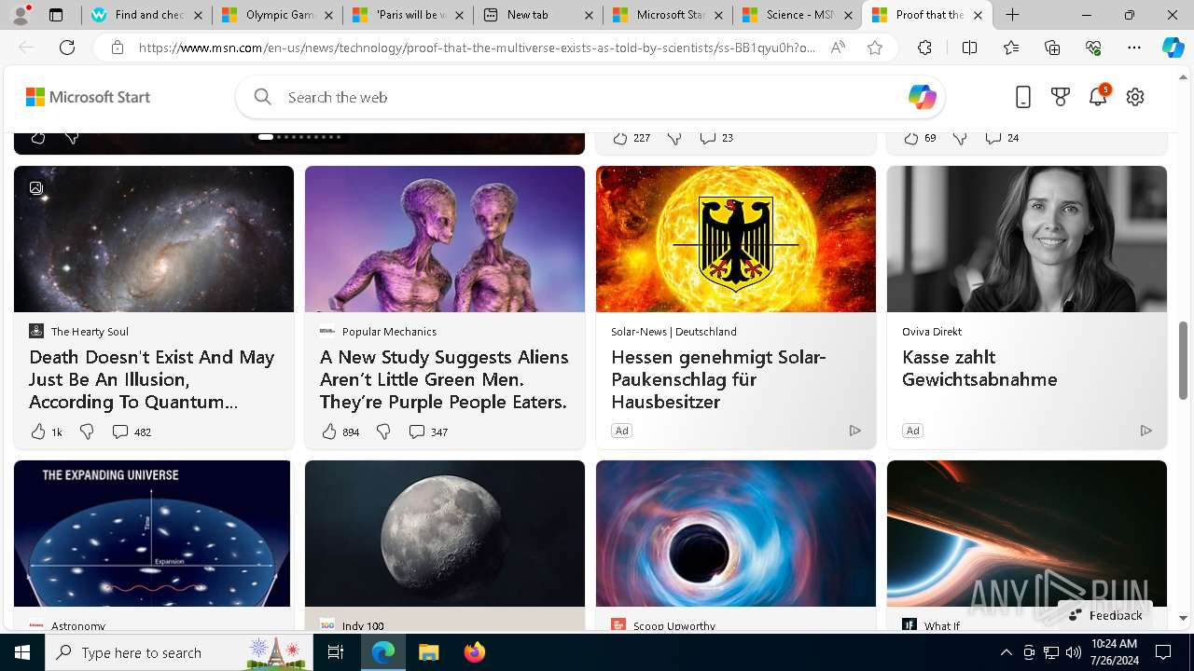Click the taskbar search box

(181, 652)
